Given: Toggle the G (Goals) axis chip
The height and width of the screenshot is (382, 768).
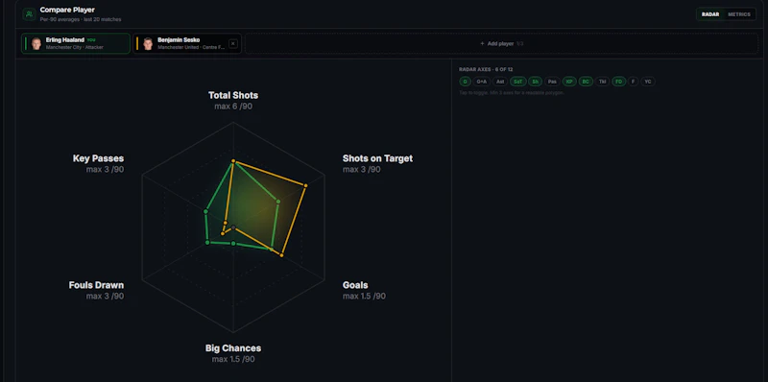Looking at the screenshot, I should tap(465, 82).
